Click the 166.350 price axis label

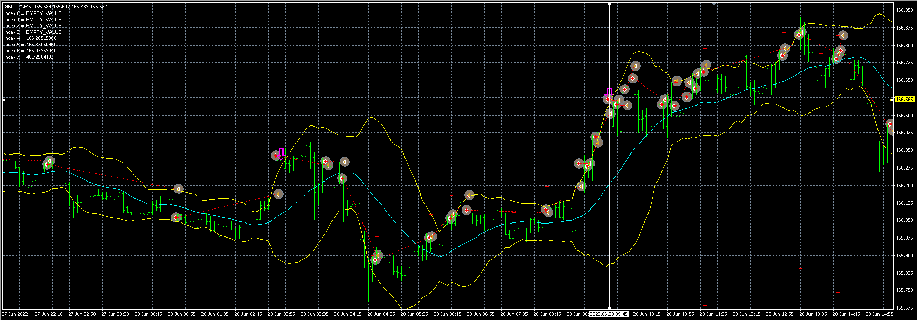pos(905,150)
